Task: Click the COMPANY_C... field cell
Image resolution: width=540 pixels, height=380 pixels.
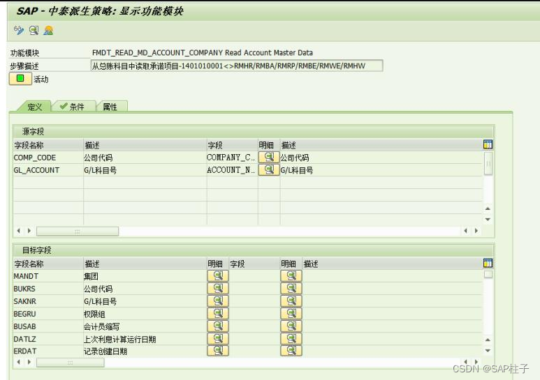Action: pos(232,158)
